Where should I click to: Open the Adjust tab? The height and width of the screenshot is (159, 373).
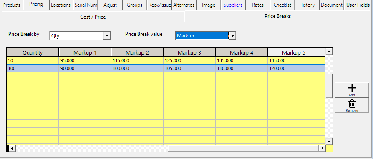click(x=110, y=5)
